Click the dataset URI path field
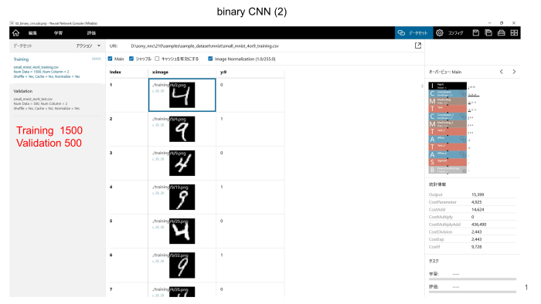 pos(205,46)
